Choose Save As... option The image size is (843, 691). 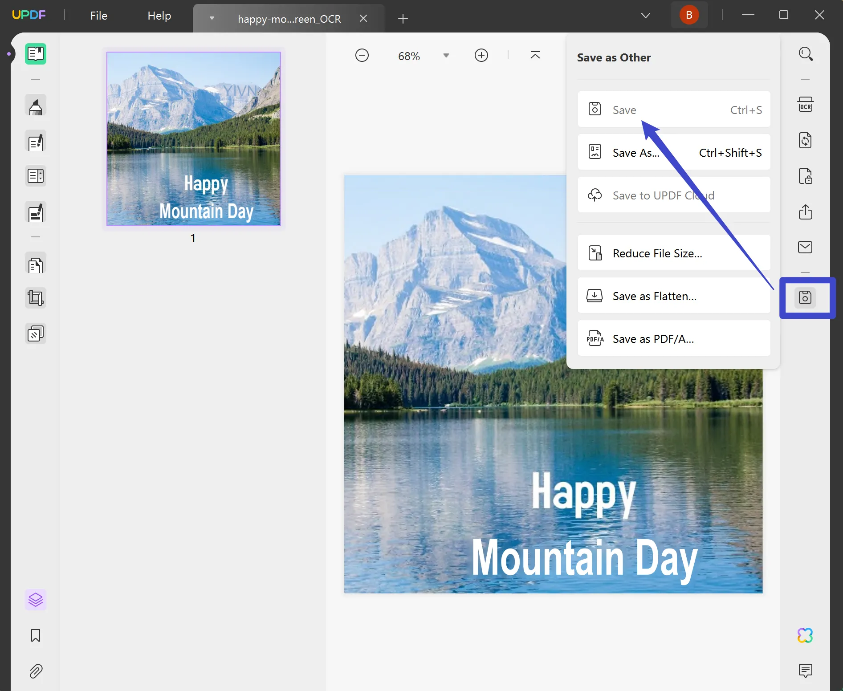pyautogui.click(x=674, y=152)
